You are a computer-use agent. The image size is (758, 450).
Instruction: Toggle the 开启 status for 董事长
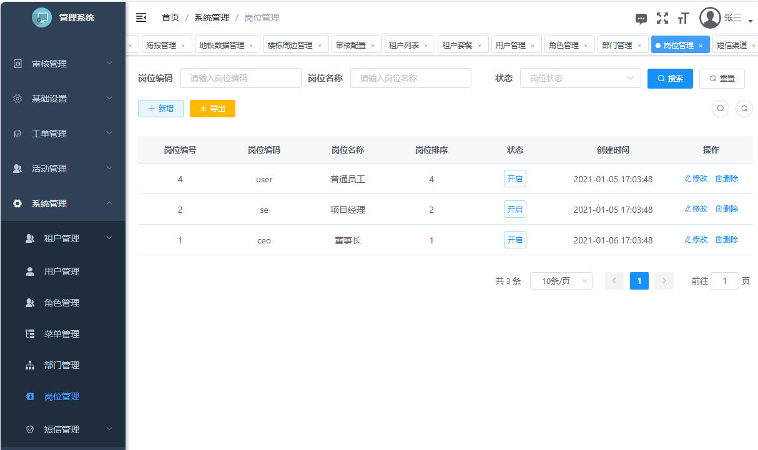click(x=515, y=240)
